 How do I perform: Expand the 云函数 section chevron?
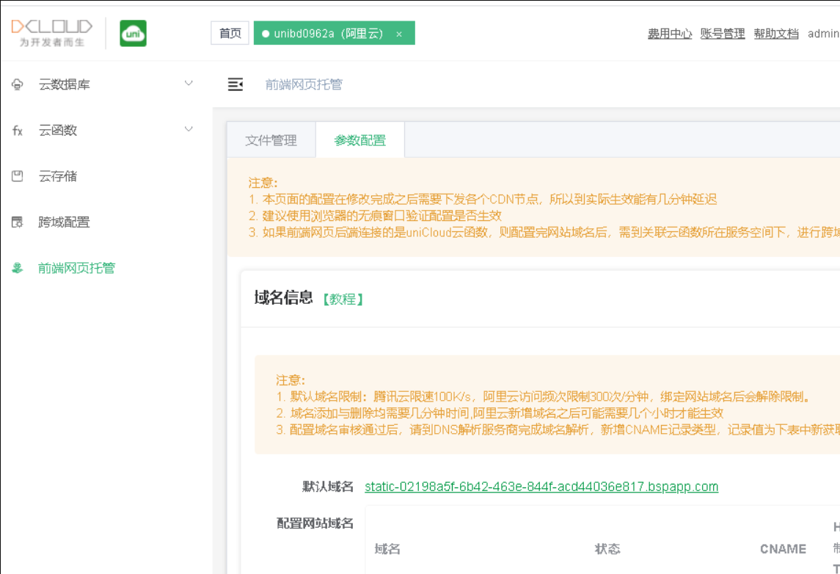click(x=188, y=130)
